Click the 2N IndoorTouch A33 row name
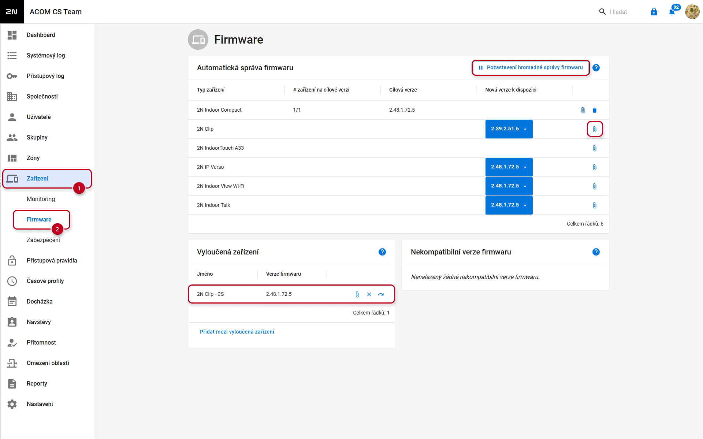Screen dimensions: 703x439 click(220, 148)
